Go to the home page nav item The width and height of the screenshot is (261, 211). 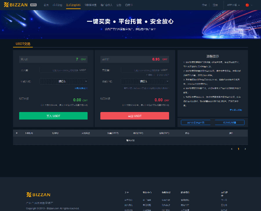46,5
